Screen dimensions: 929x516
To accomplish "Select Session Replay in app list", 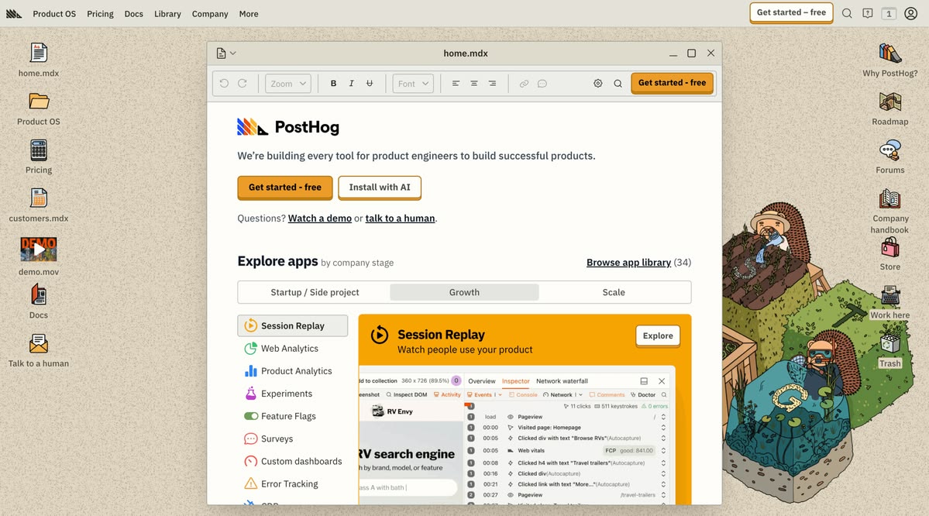I will pos(293,326).
